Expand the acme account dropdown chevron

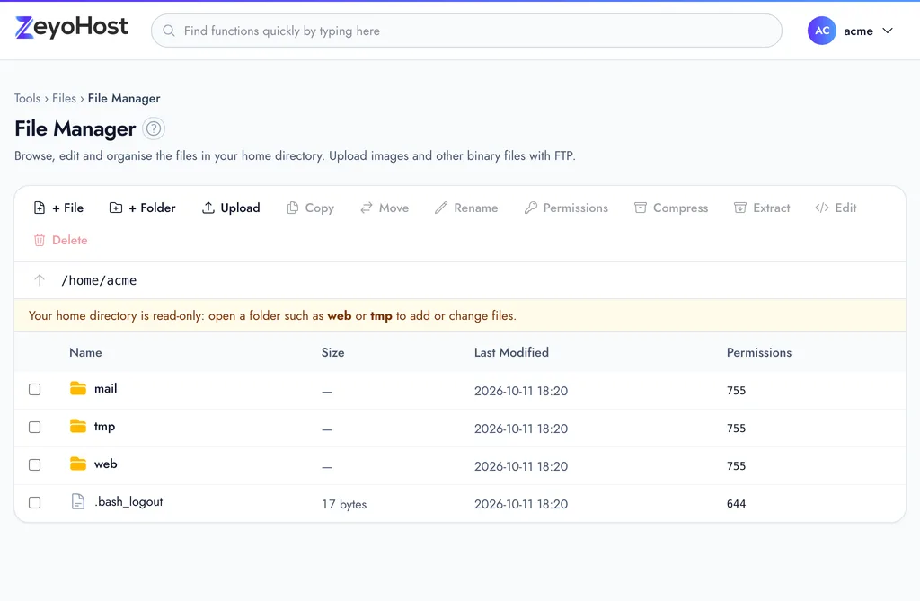click(887, 31)
